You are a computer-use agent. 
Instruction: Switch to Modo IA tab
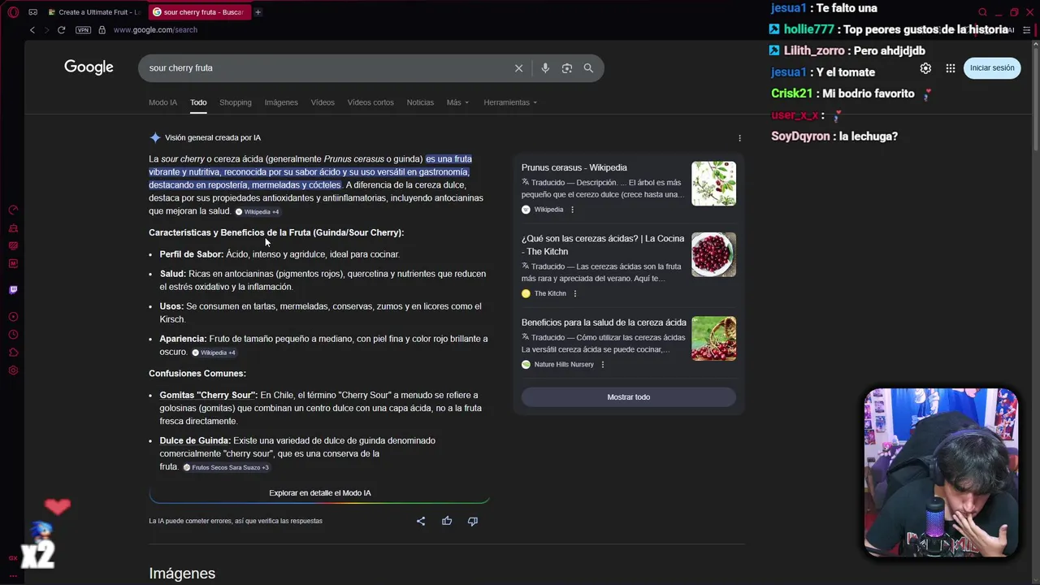coord(162,102)
